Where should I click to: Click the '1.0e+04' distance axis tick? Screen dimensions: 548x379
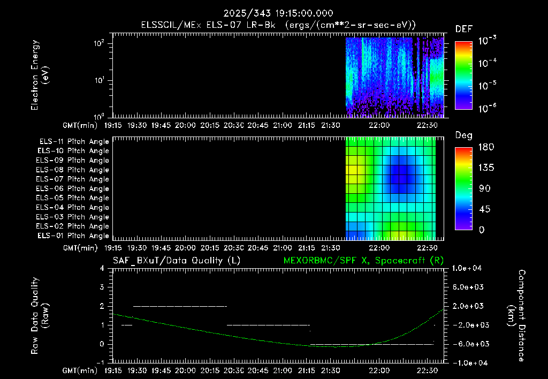tap(467, 269)
